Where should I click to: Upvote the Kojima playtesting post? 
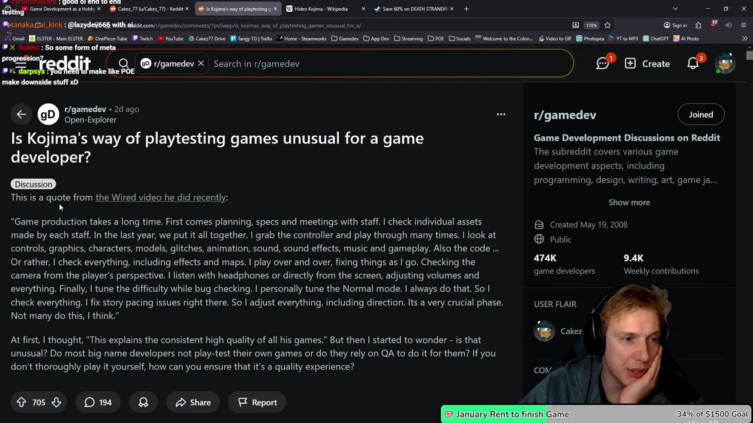pyautogui.click(x=21, y=402)
